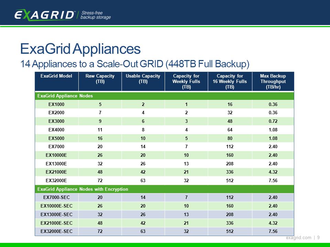The width and height of the screenshot is (330, 247).
Task: Click the 16 weekly fulls value 80
Action: pyautogui.click(x=230, y=138)
